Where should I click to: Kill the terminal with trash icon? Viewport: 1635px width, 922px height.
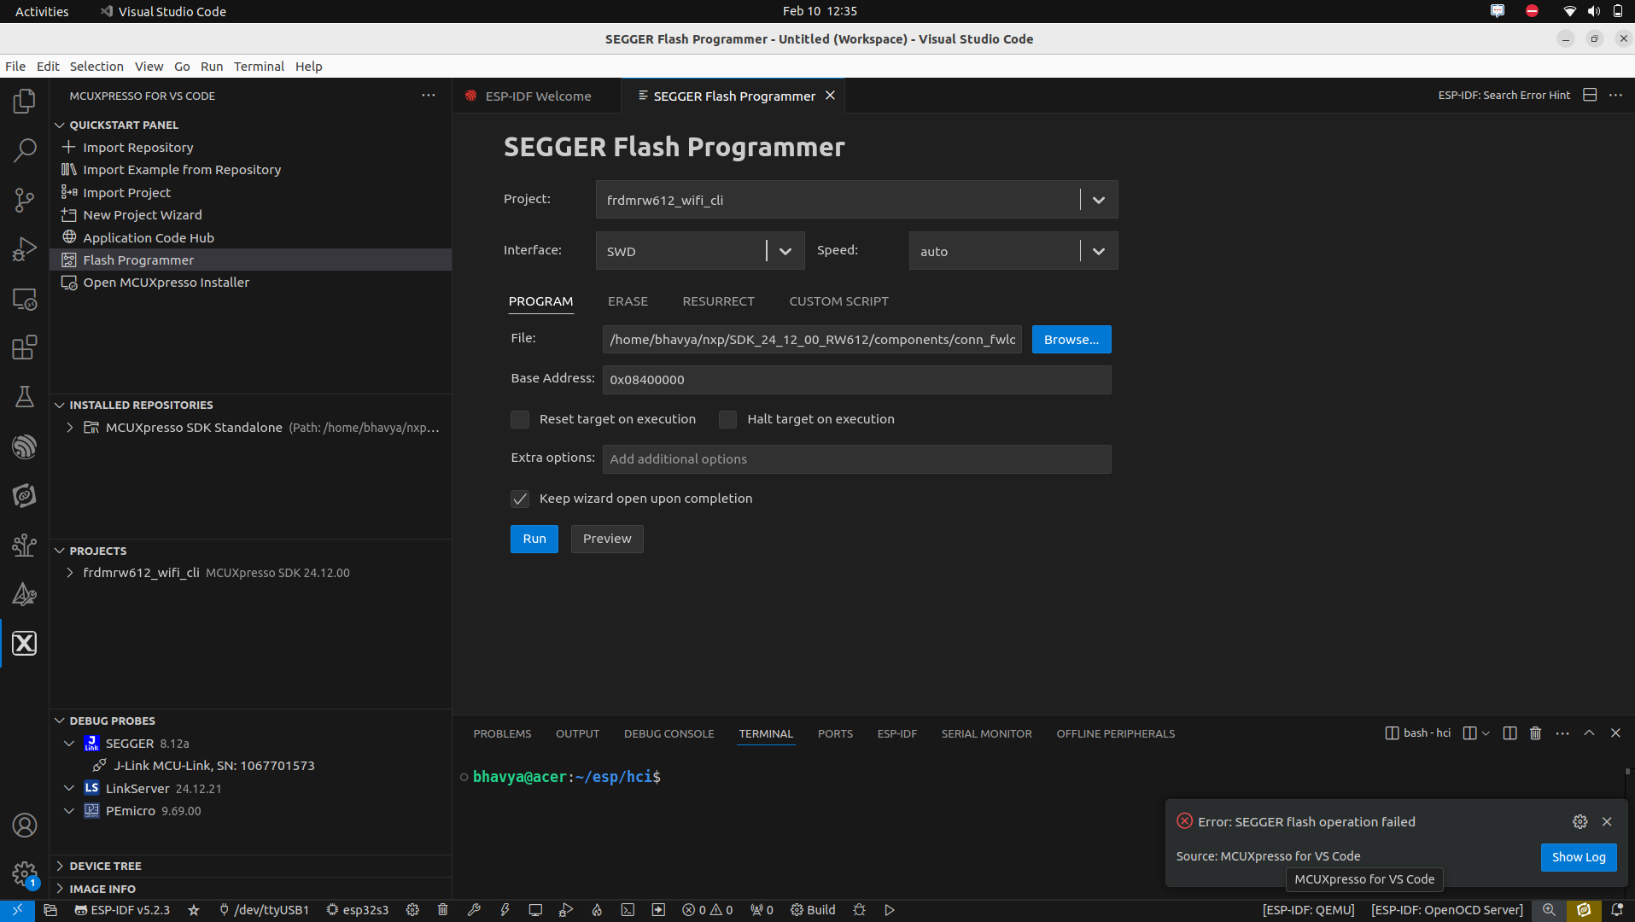coord(1535,733)
